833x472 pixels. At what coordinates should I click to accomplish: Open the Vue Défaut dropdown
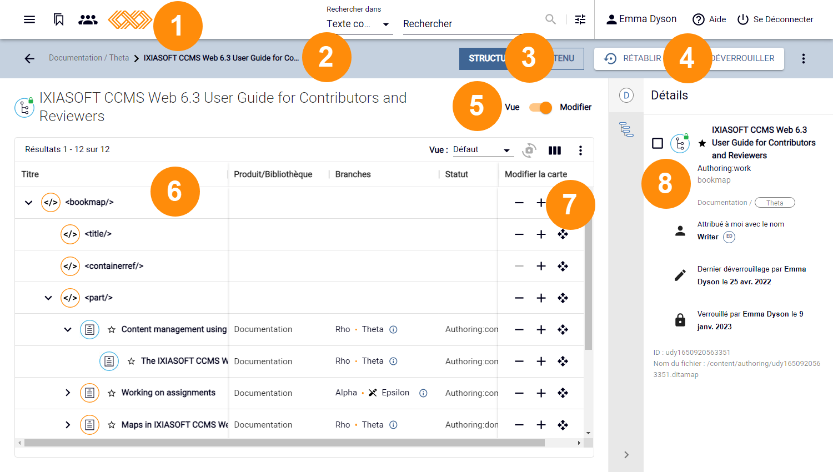pyautogui.click(x=482, y=150)
